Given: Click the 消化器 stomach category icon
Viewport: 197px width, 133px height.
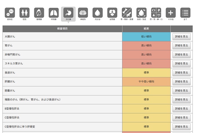Looking at the screenshot, I should pos(68,13).
